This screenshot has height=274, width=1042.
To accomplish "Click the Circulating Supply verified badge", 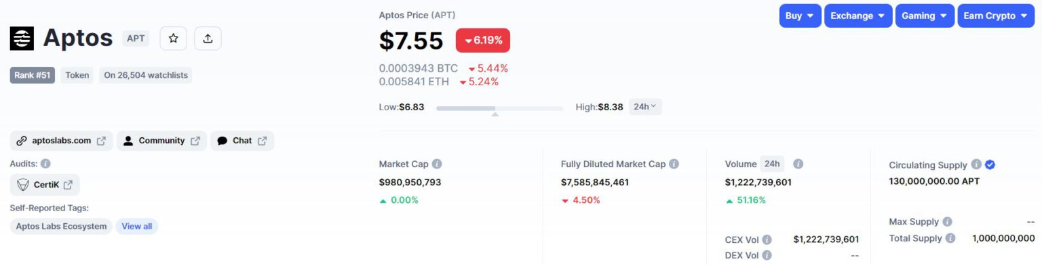I will pyautogui.click(x=990, y=164).
